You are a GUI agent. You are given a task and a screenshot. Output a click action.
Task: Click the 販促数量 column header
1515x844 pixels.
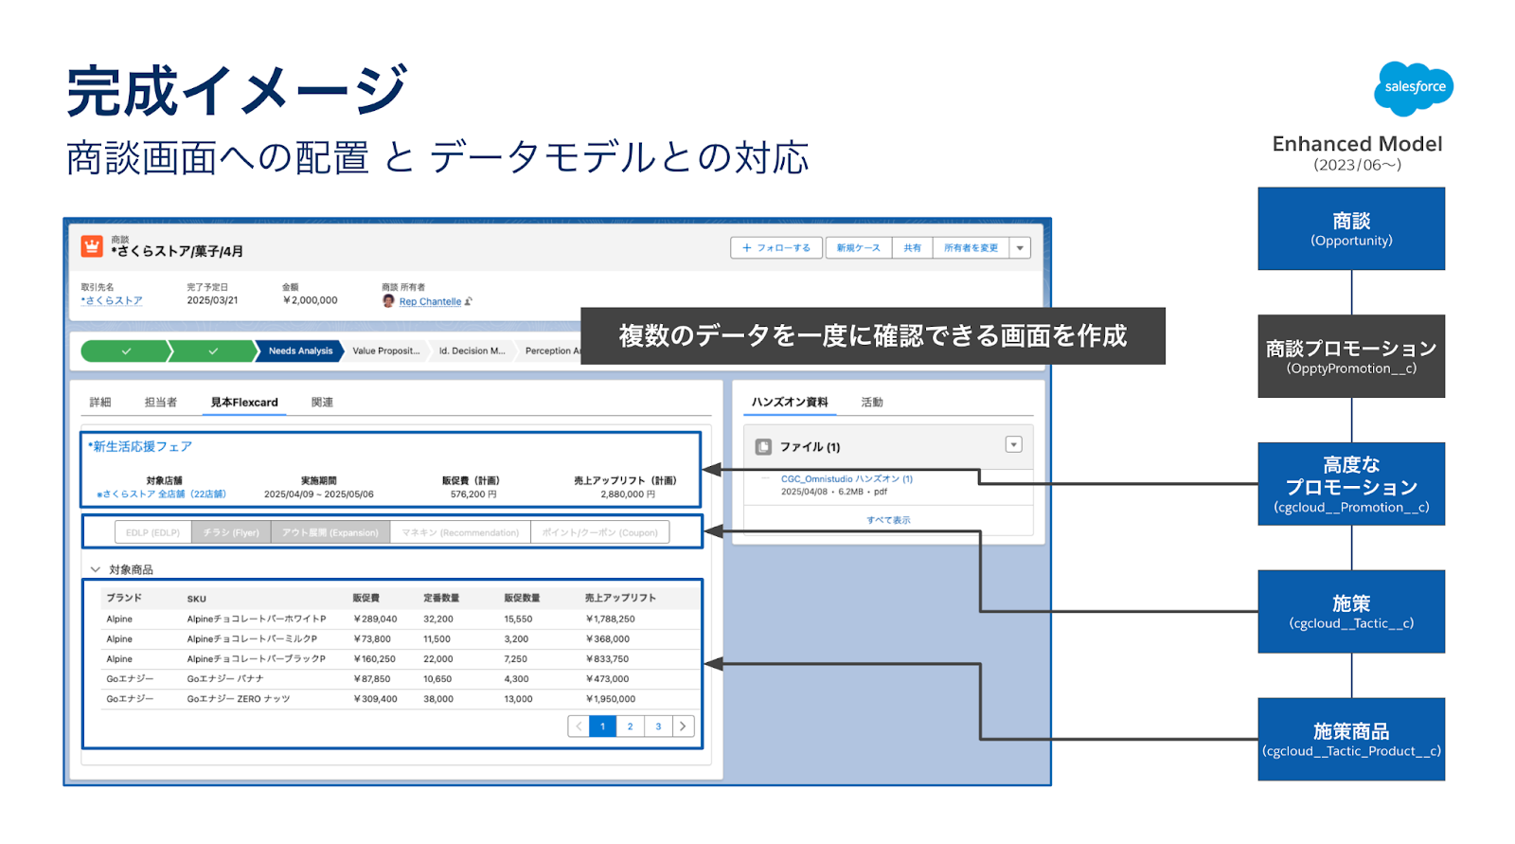coord(522,598)
